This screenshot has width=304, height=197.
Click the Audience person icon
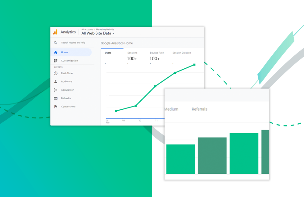coord(56,81)
